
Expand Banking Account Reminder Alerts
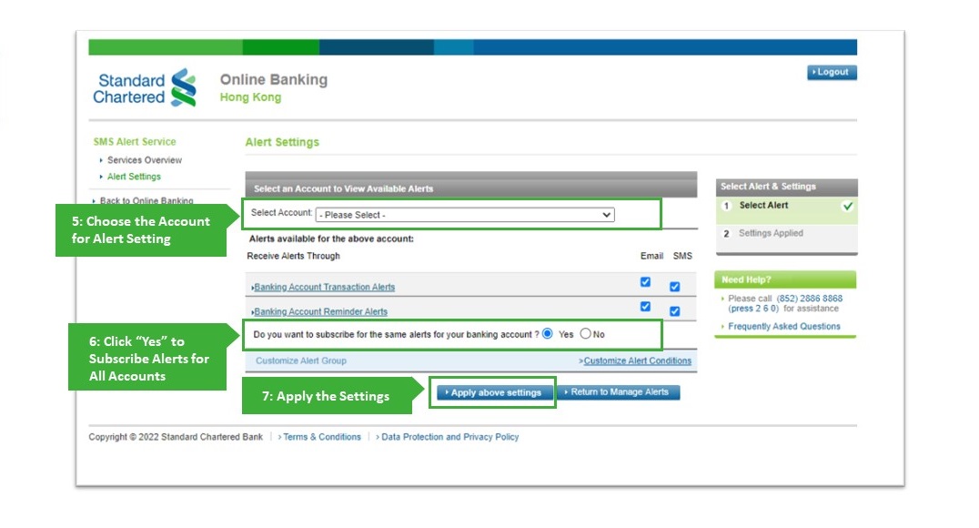click(320, 312)
